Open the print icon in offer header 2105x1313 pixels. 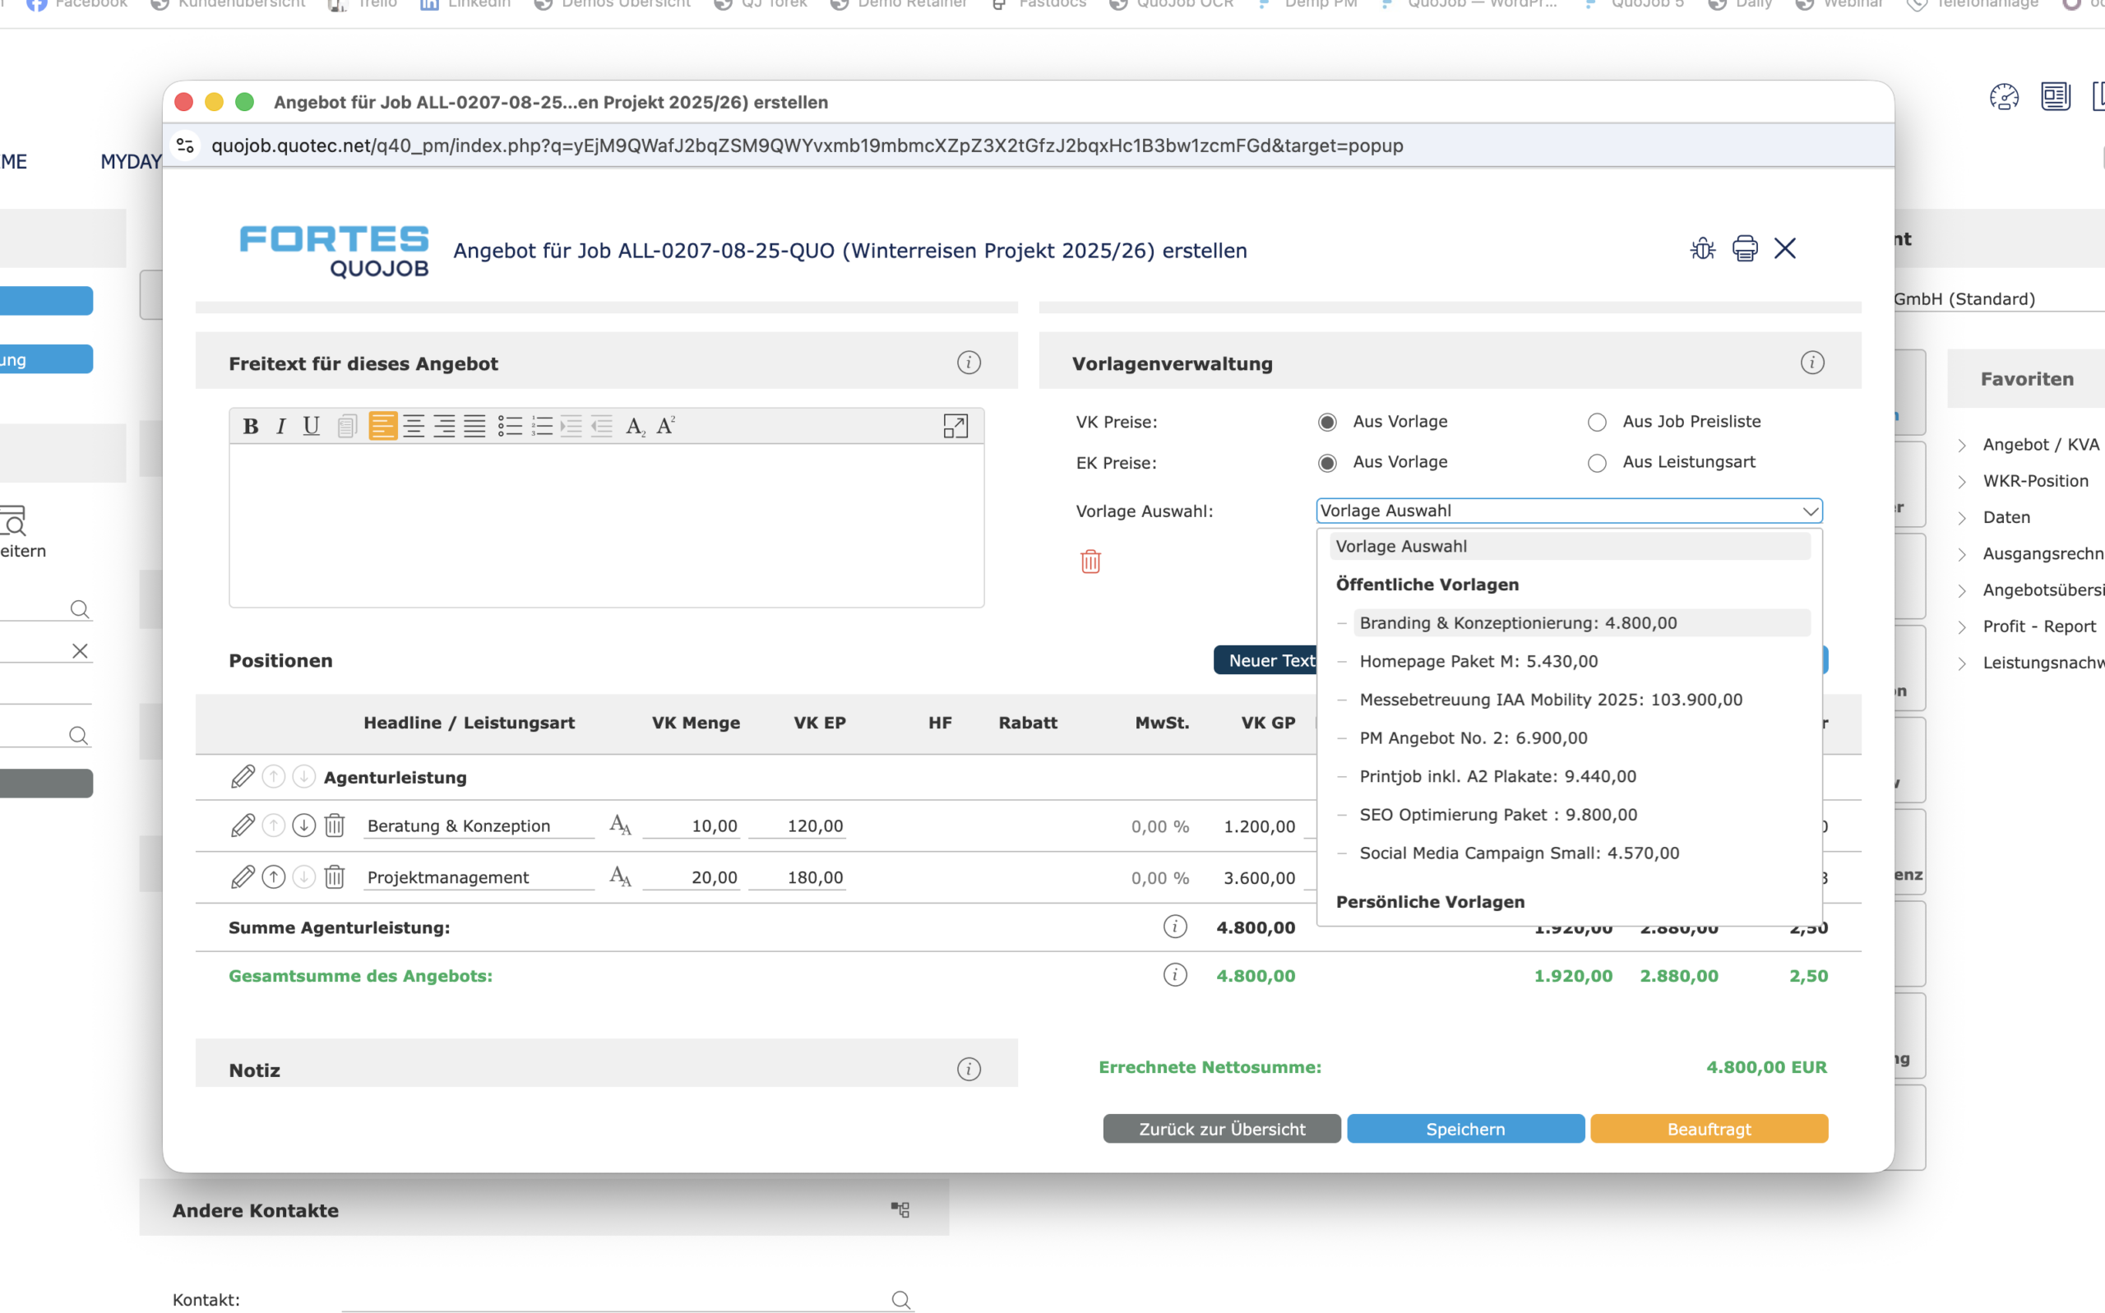1745,248
